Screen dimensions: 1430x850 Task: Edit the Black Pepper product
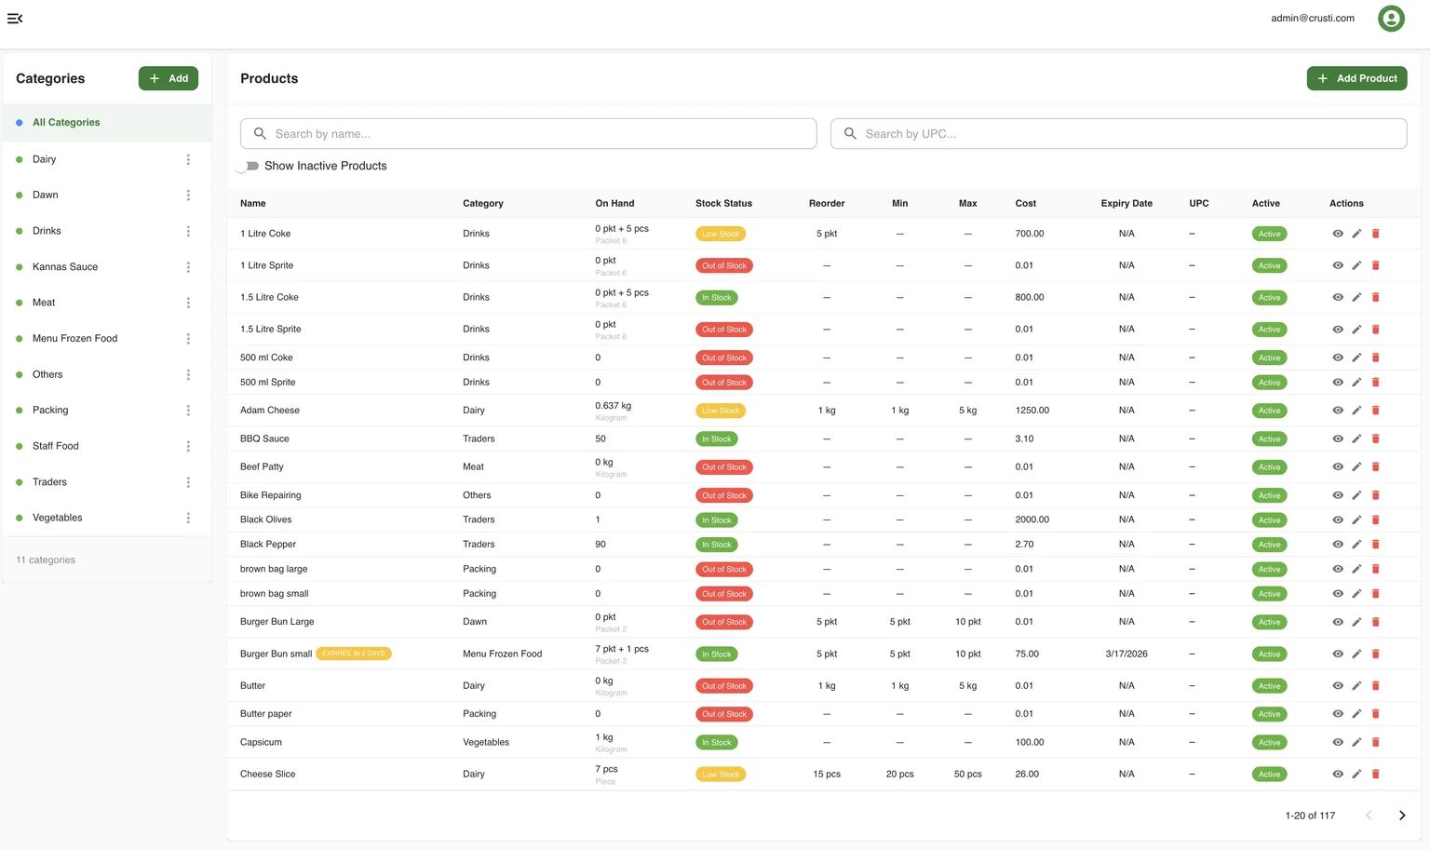(1356, 544)
